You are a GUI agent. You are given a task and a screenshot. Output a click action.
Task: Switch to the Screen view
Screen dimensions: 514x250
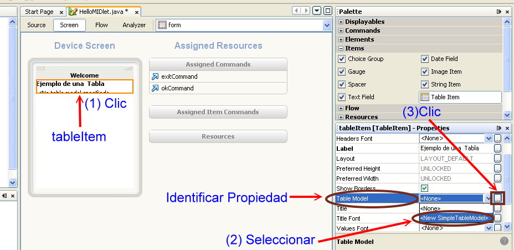[69, 25]
